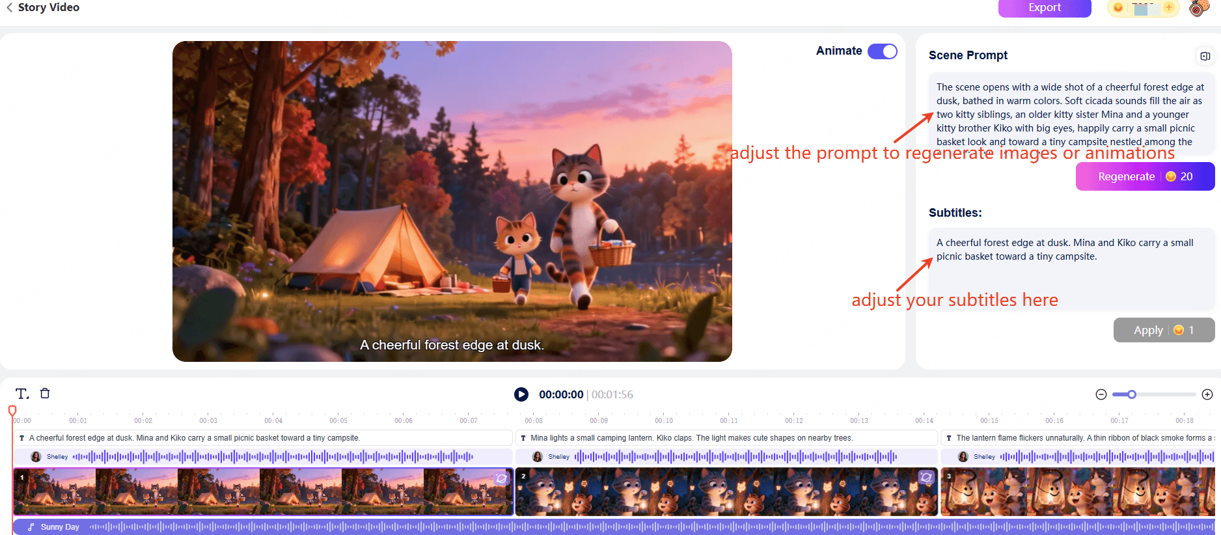Select scene 1 forest clip thumbnail
The image size is (1221, 535).
(x=263, y=492)
